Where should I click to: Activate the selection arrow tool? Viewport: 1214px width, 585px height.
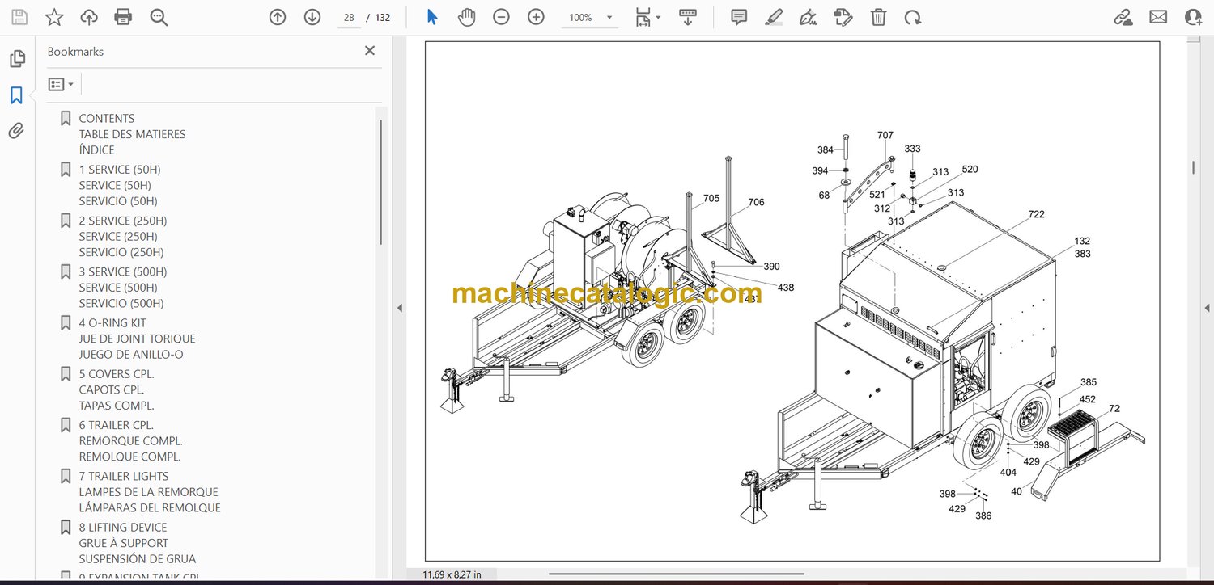click(432, 17)
